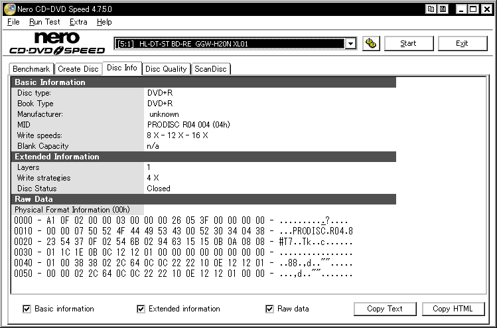Click the Nero app icon in title bar
This screenshot has height=328, width=497.
pos(9,9)
